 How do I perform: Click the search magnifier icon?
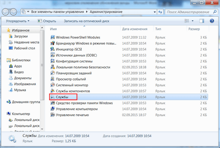tap(215, 12)
